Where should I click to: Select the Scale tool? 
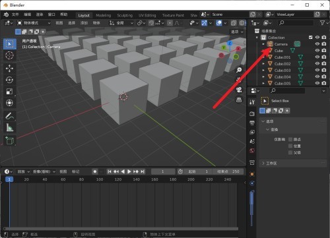(9, 92)
